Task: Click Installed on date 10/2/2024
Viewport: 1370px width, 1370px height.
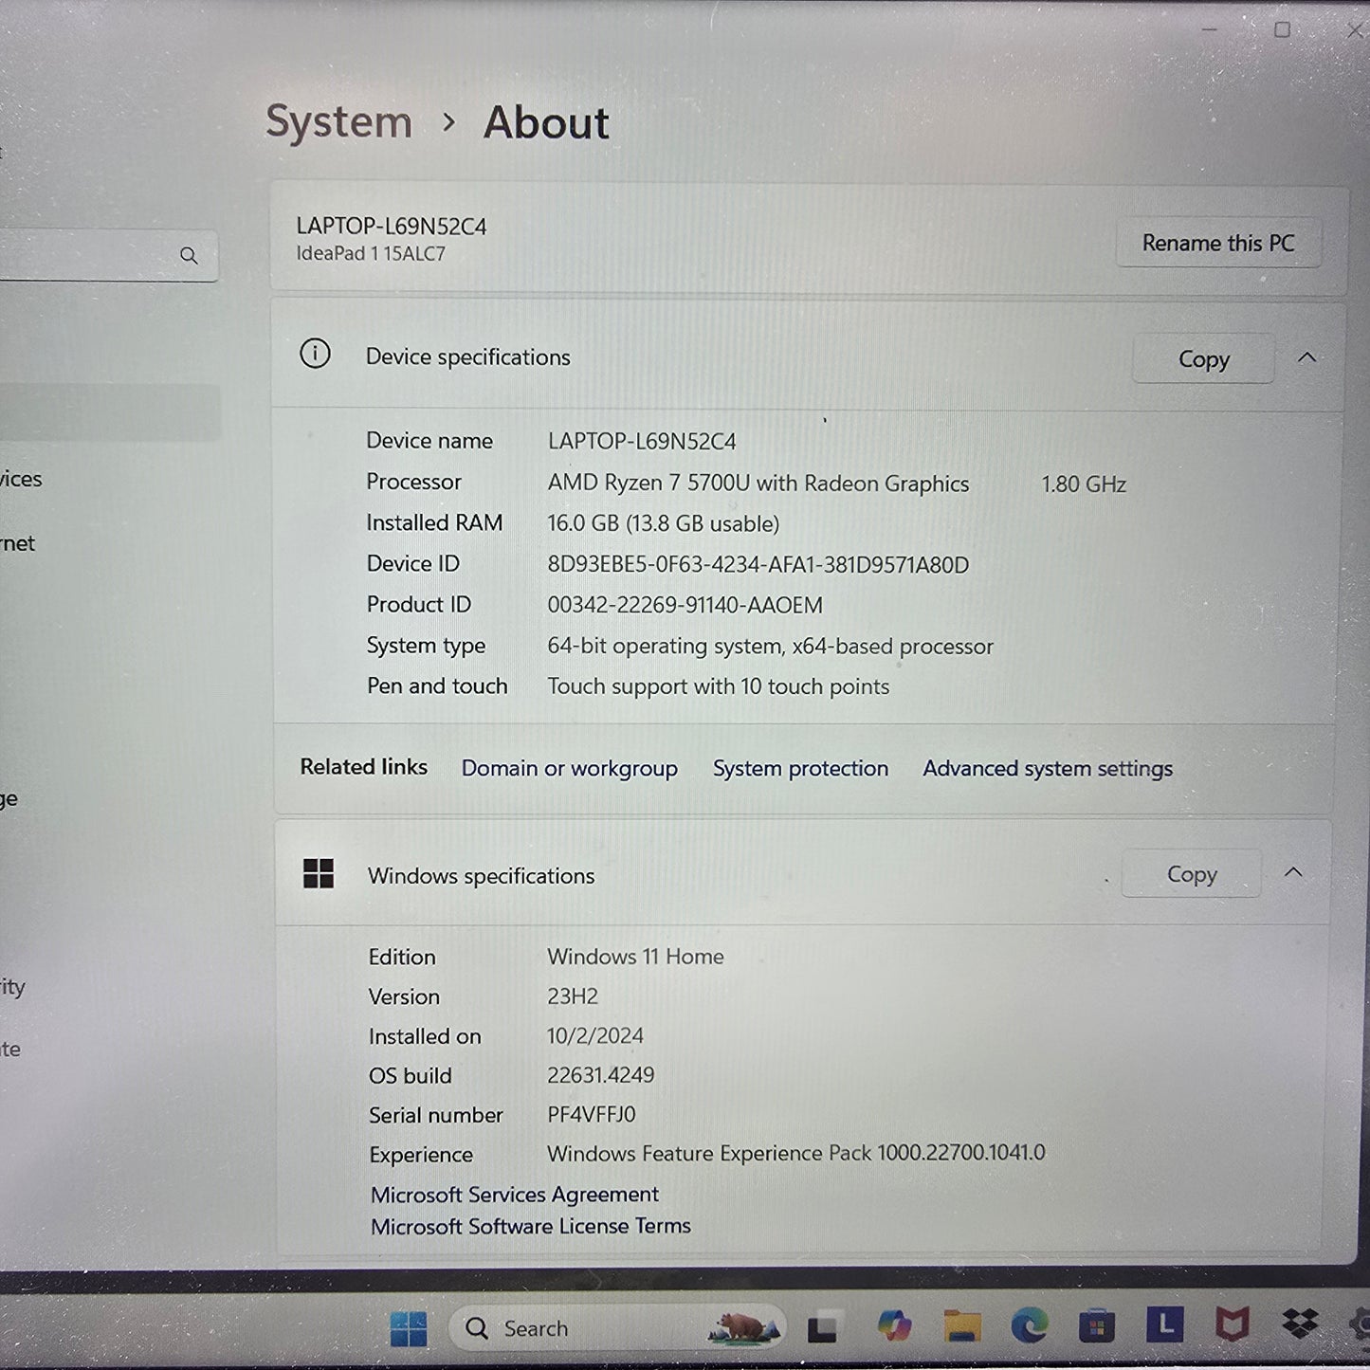Action: (595, 1036)
